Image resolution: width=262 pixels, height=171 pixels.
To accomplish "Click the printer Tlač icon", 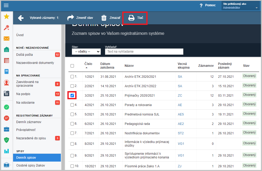I will click(131, 18).
